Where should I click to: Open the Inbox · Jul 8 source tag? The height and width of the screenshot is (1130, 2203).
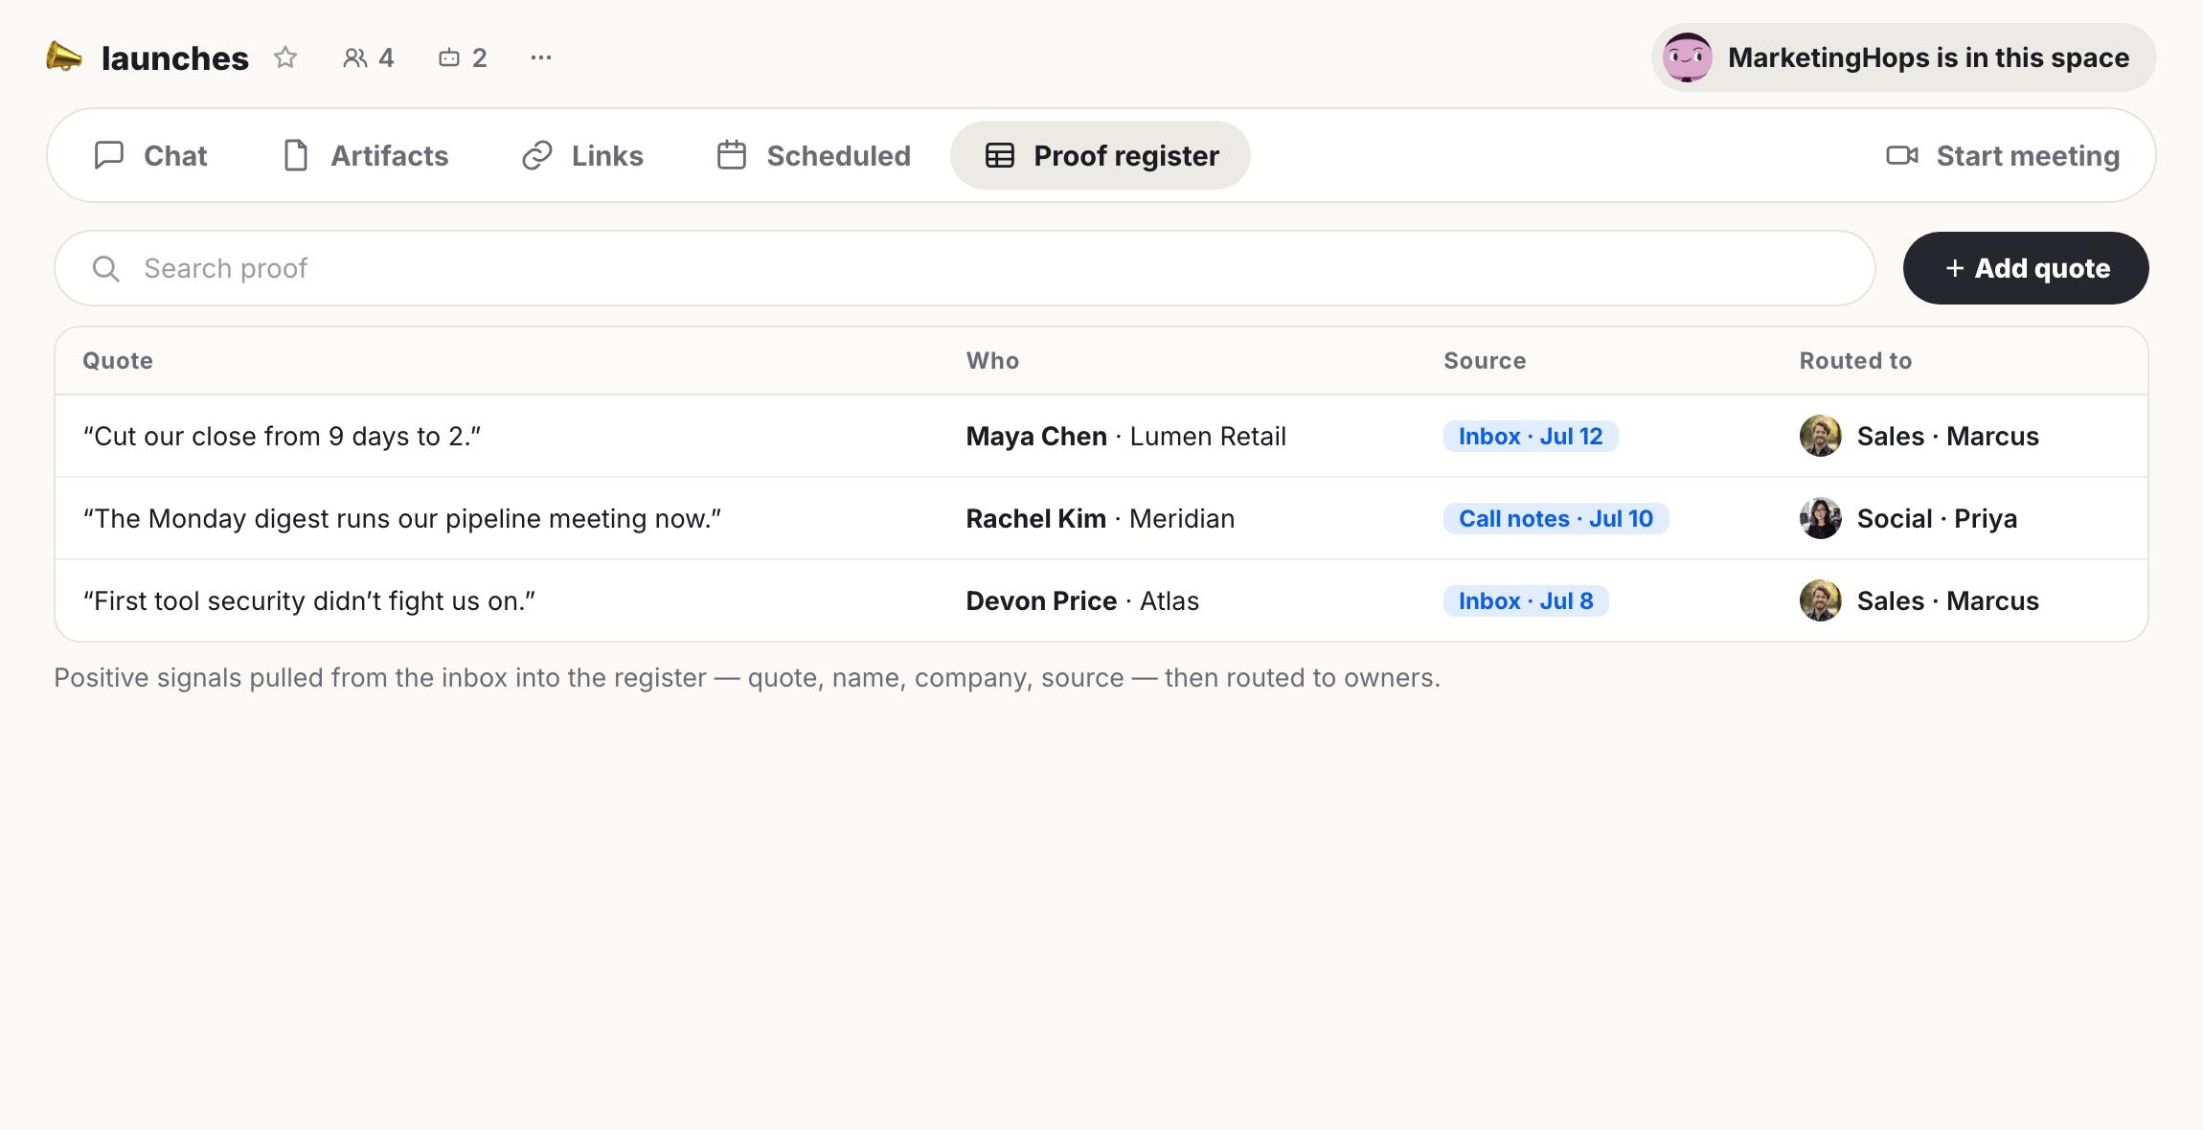1526,600
